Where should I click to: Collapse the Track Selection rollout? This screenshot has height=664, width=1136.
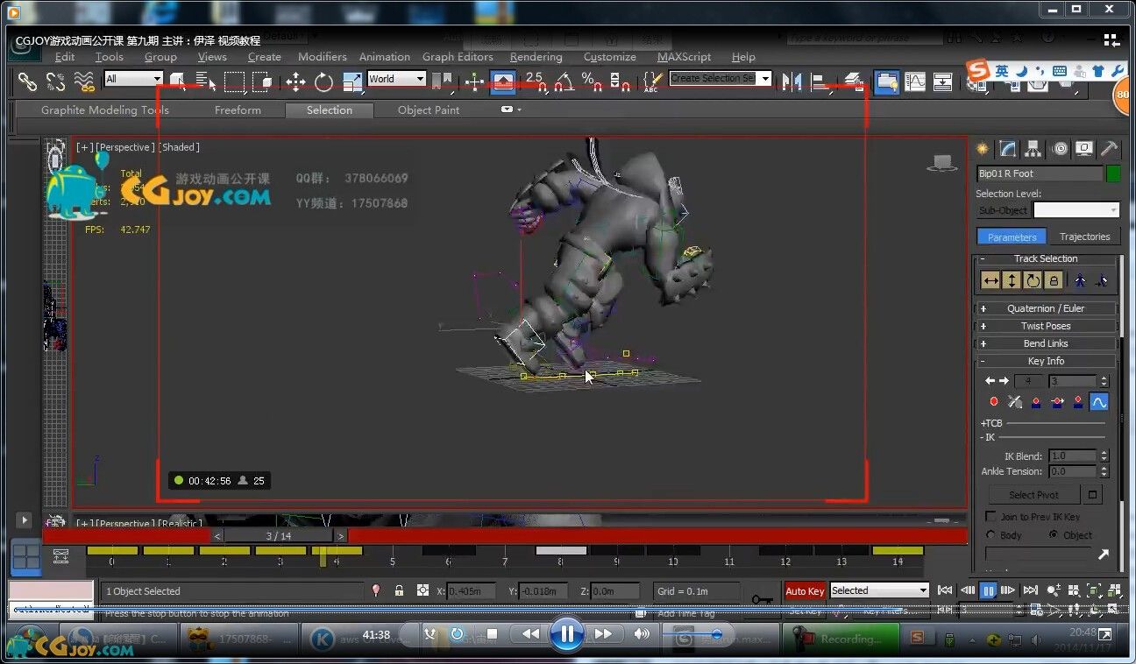click(x=1046, y=258)
